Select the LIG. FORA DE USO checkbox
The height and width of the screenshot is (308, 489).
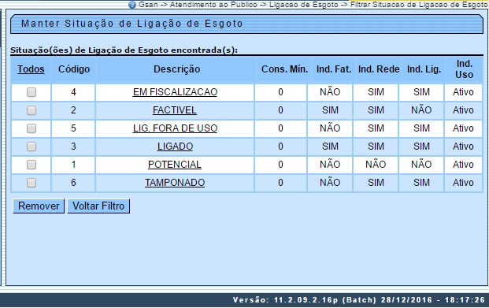click(31, 128)
